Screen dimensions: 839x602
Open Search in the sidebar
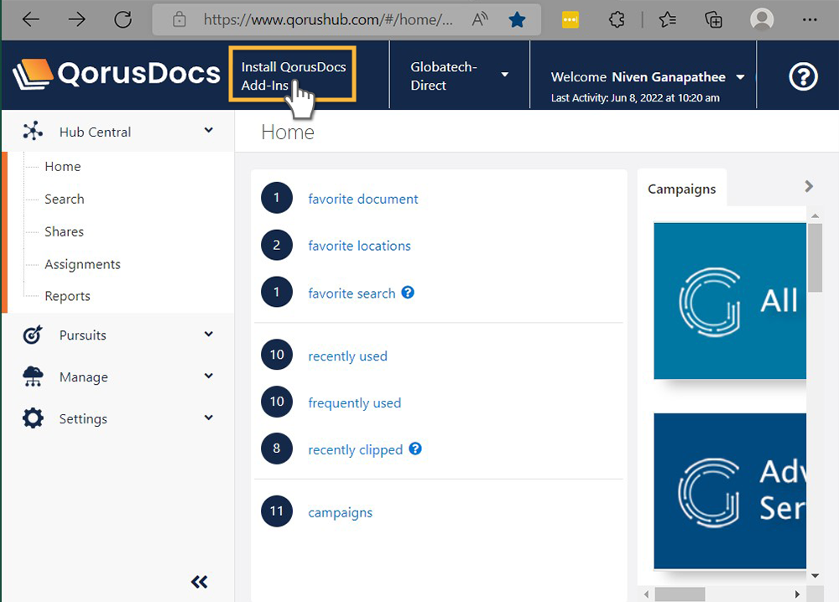click(x=65, y=199)
